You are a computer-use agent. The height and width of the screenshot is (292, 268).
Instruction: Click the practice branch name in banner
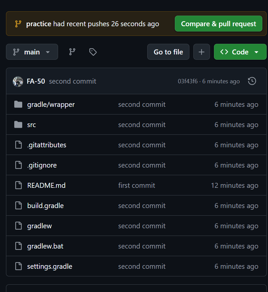[x=38, y=24]
